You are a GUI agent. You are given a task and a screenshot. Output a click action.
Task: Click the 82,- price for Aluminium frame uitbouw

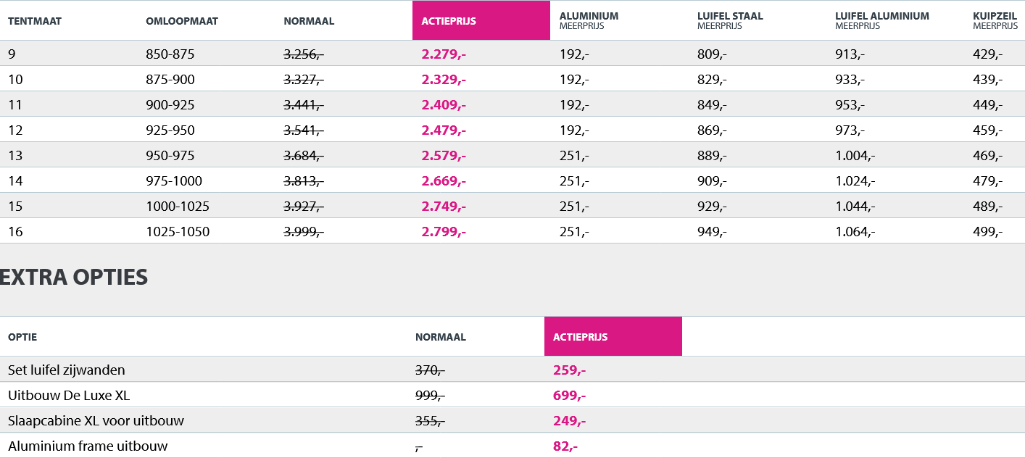pyautogui.click(x=565, y=446)
